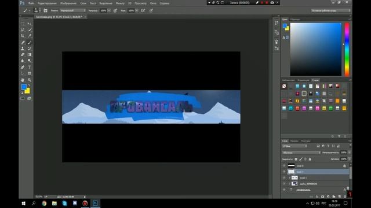Viewport: 371px width, 208px height.
Task: Select the Blur tool
Action: (x=23, y=61)
